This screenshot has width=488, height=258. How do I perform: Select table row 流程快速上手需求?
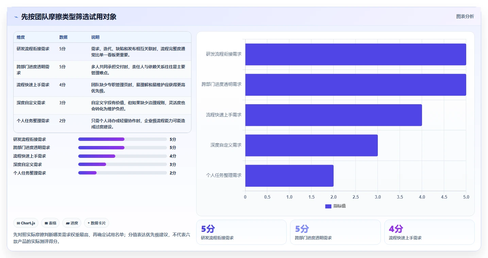[x=102, y=88]
